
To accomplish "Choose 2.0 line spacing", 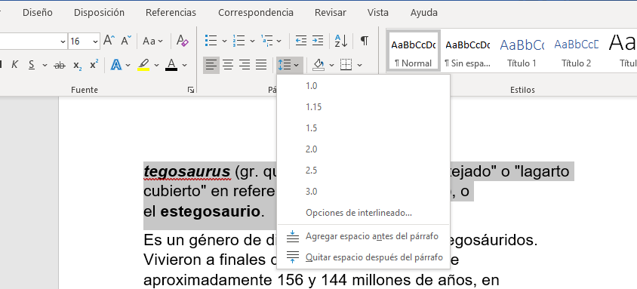I will pyautogui.click(x=363, y=149).
